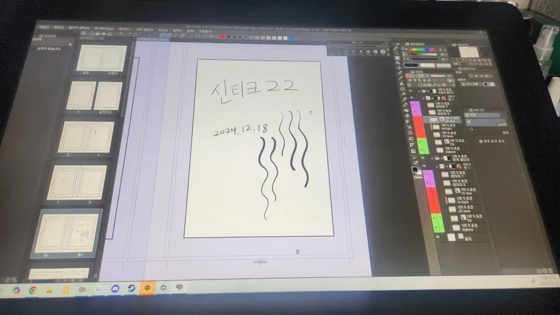Select the Auto select wand tool

tap(404, 94)
